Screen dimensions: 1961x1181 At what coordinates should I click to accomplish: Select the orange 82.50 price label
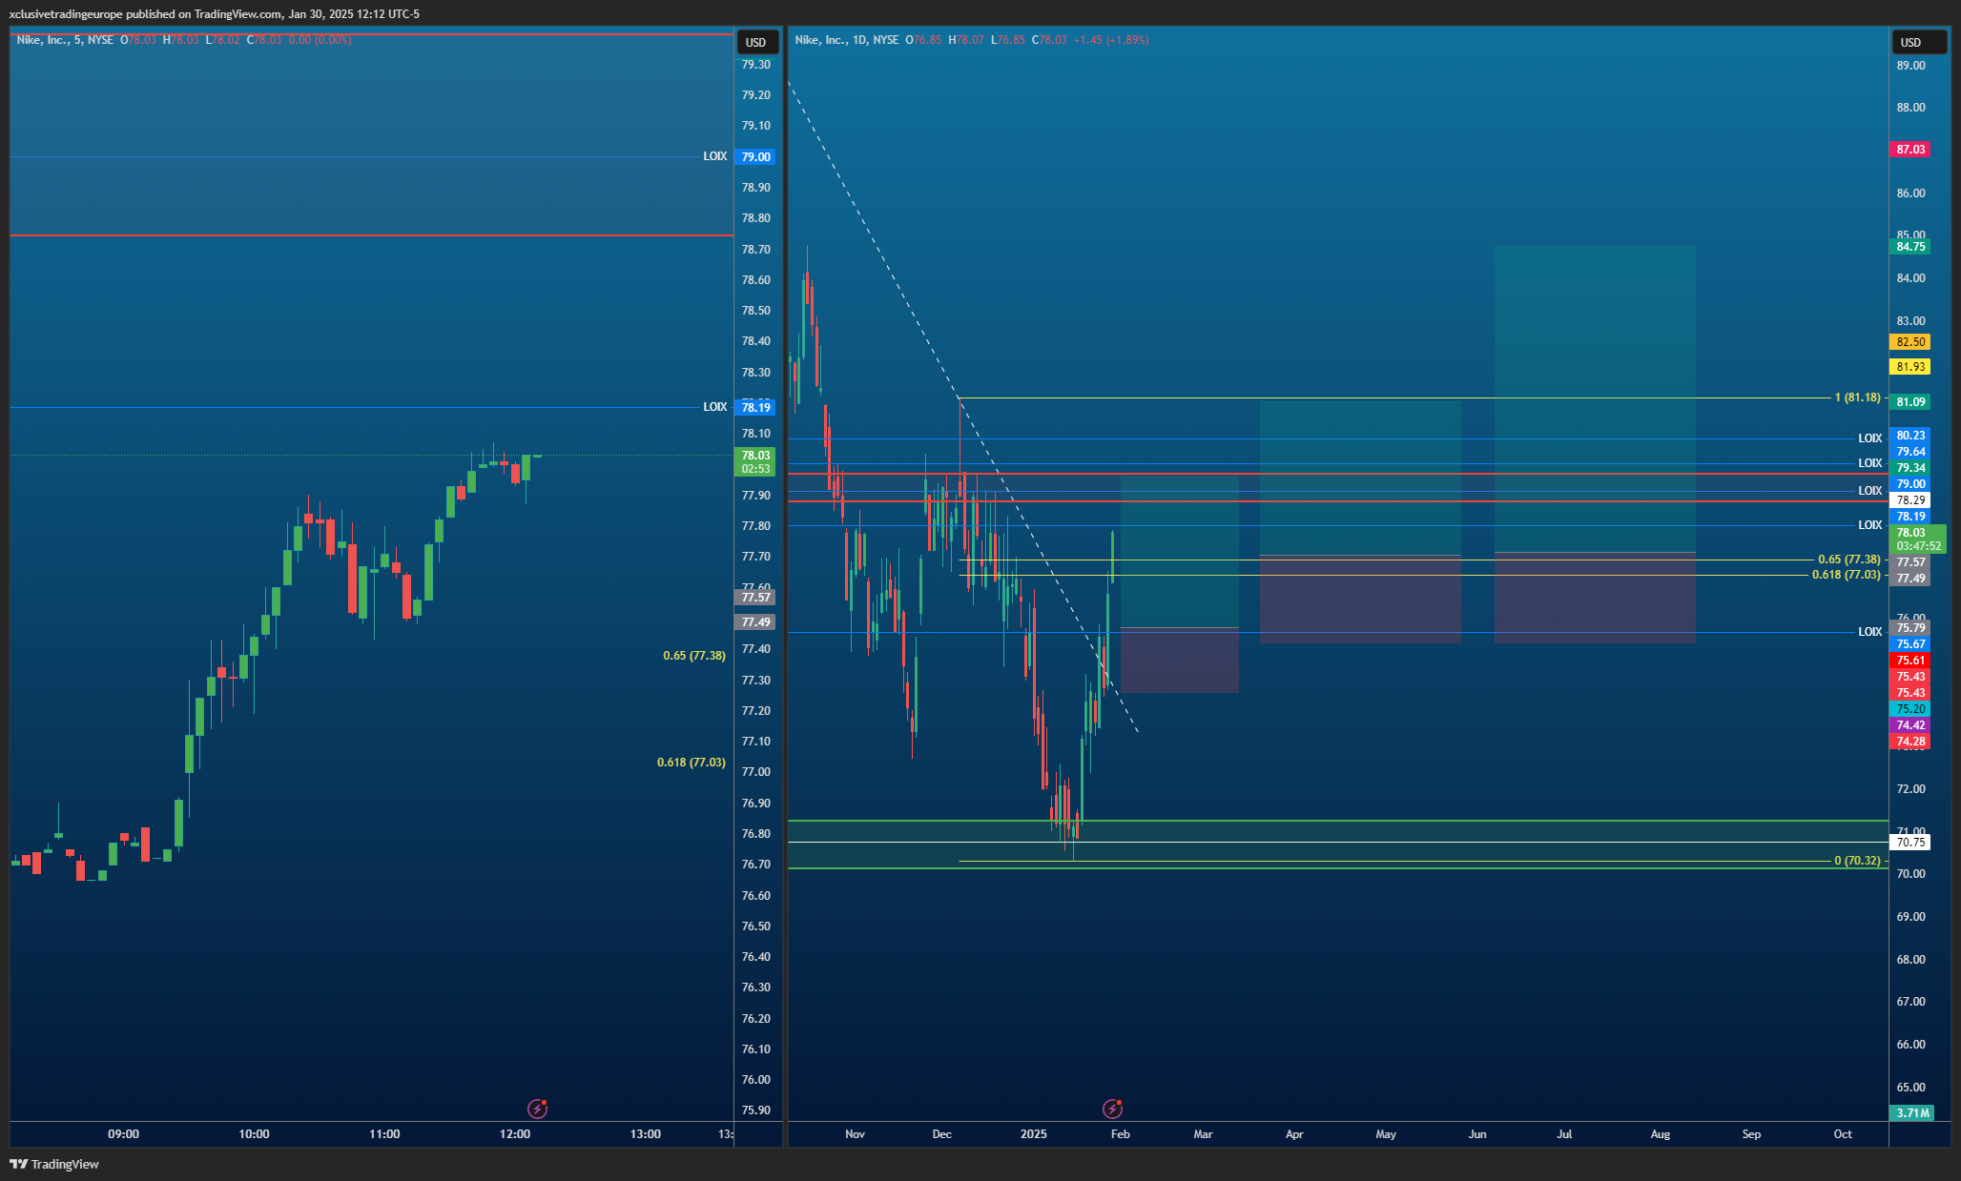click(1910, 342)
